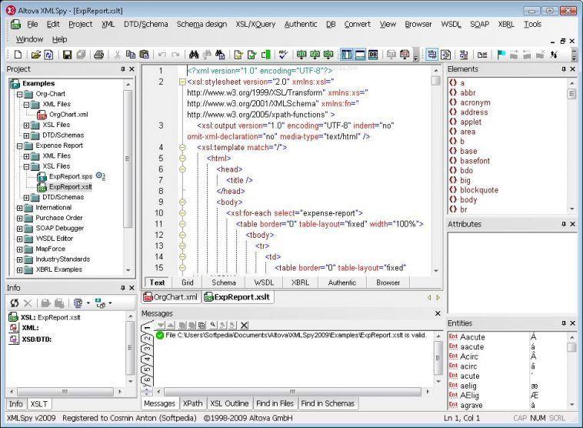Viewport: 583px width, 428px height.
Task: Open the Authentic menu
Action: [301, 24]
